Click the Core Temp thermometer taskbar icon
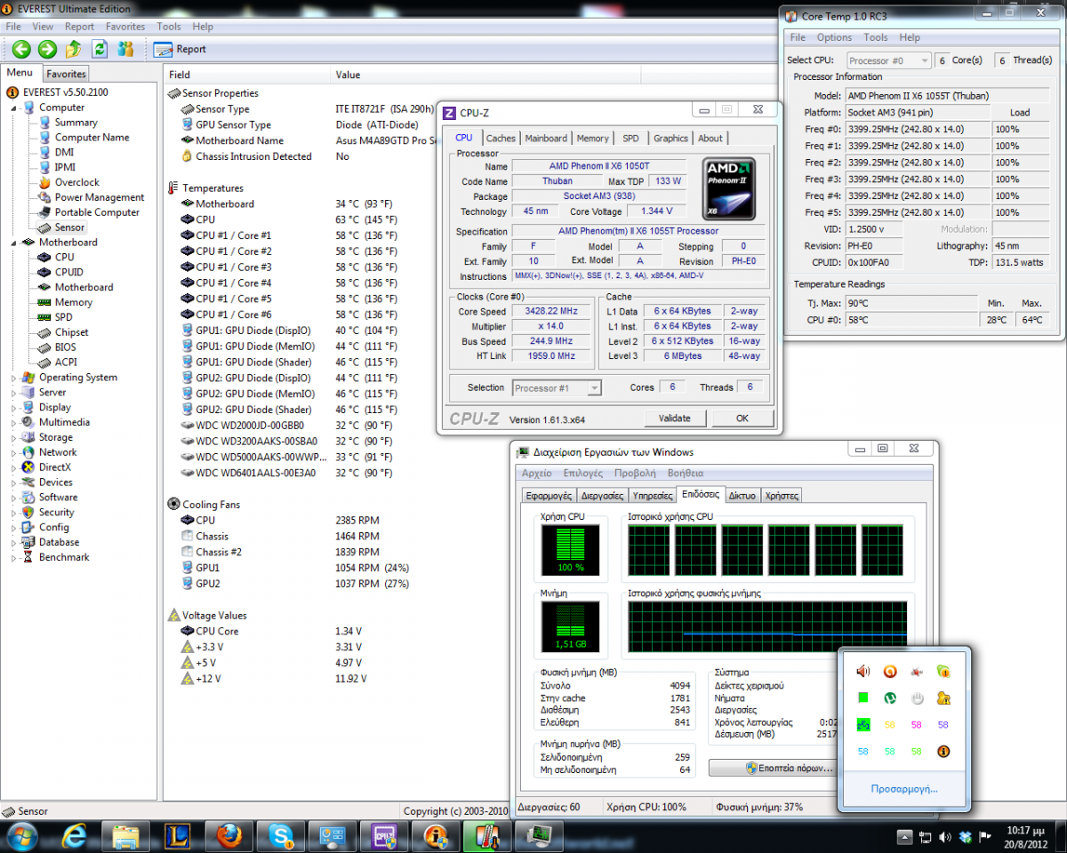This screenshot has width=1067, height=853. click(487, 836)
